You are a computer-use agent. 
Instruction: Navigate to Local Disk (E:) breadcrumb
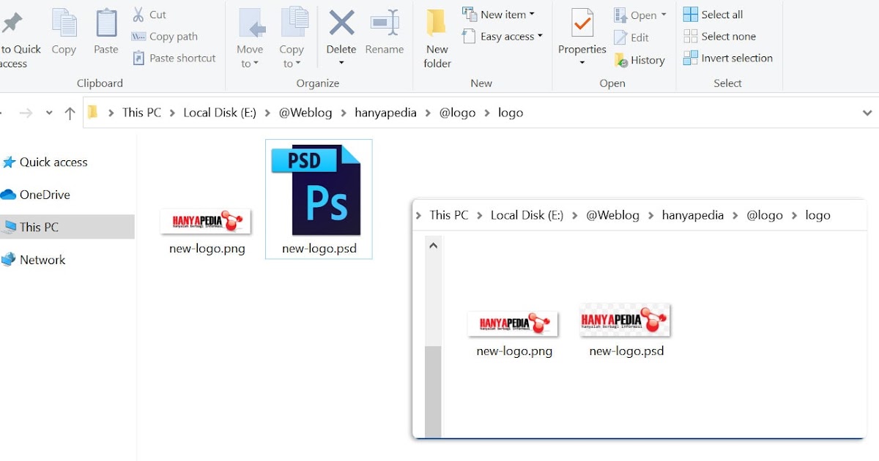220,113
